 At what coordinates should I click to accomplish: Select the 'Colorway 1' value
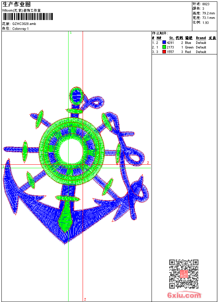[x=20, y=29]
